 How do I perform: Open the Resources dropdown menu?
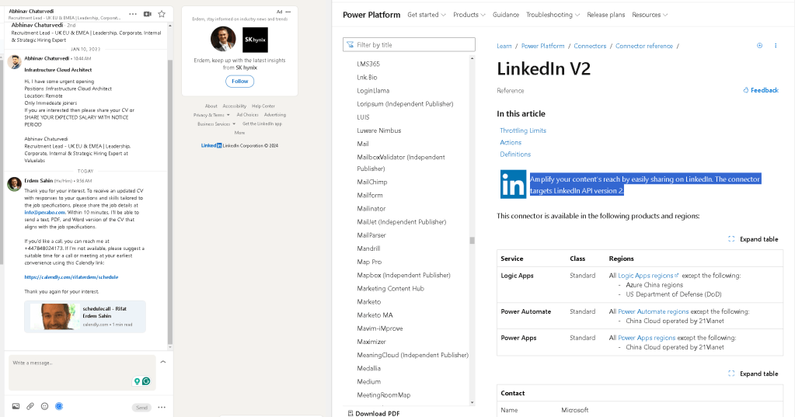click(x=650, y=15)
